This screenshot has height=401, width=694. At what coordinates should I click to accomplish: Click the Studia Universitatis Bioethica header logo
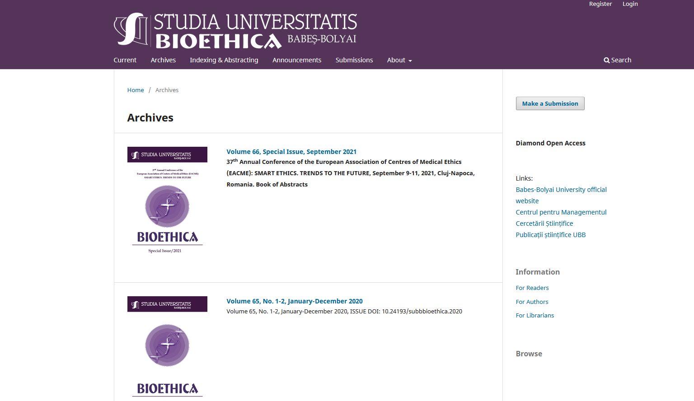235,31
